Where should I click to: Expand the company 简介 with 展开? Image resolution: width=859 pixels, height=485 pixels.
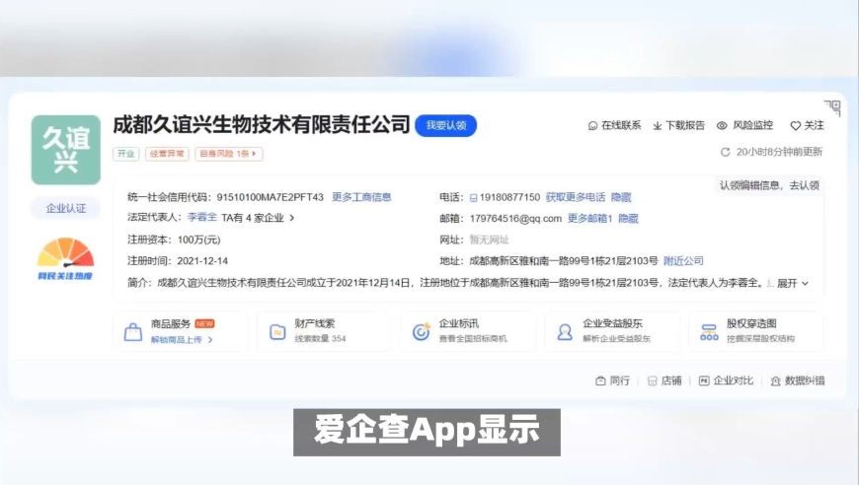tap(792, 283)
